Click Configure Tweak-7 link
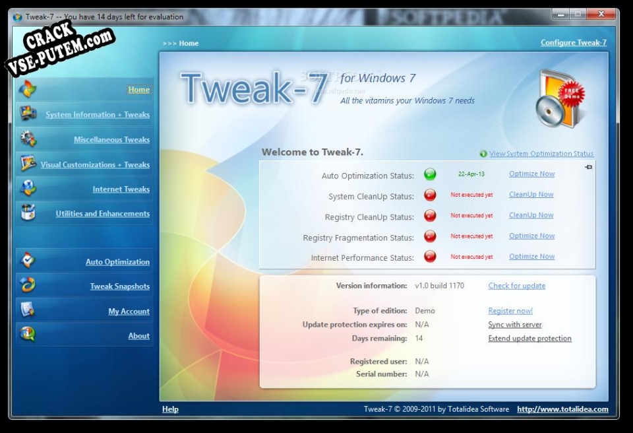This screenshot has width=633, height=433. tap(574, 42)
